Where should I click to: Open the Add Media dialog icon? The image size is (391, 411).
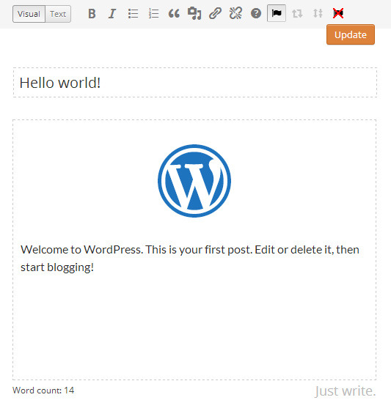click(x=194, y=14)
